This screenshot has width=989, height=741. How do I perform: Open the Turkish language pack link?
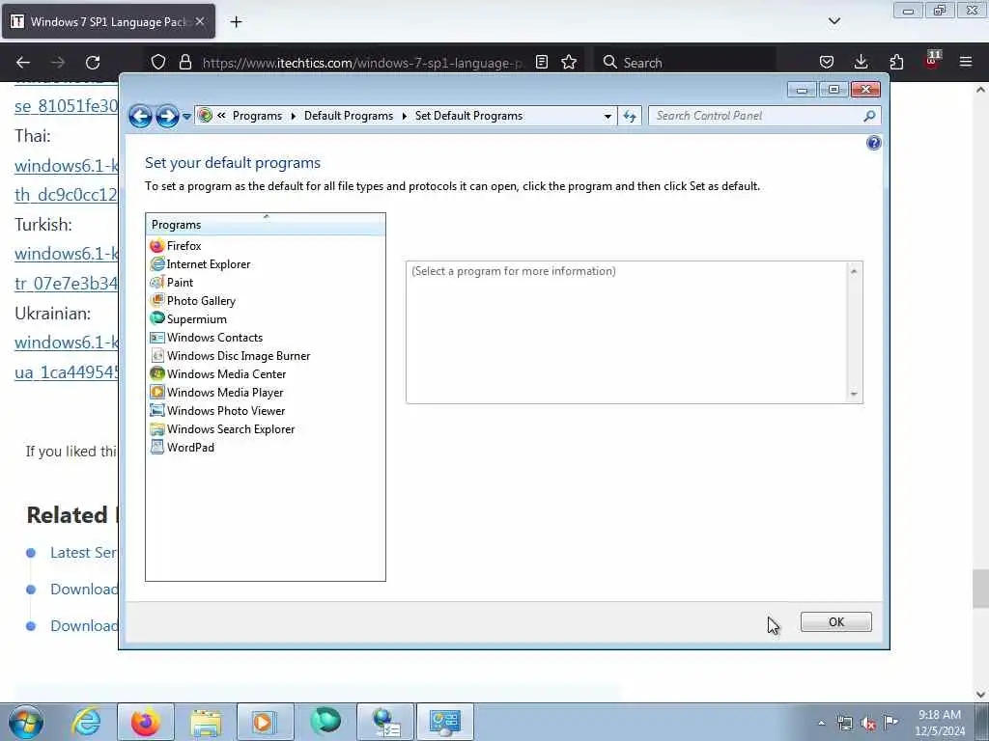[x=67, y=268]
